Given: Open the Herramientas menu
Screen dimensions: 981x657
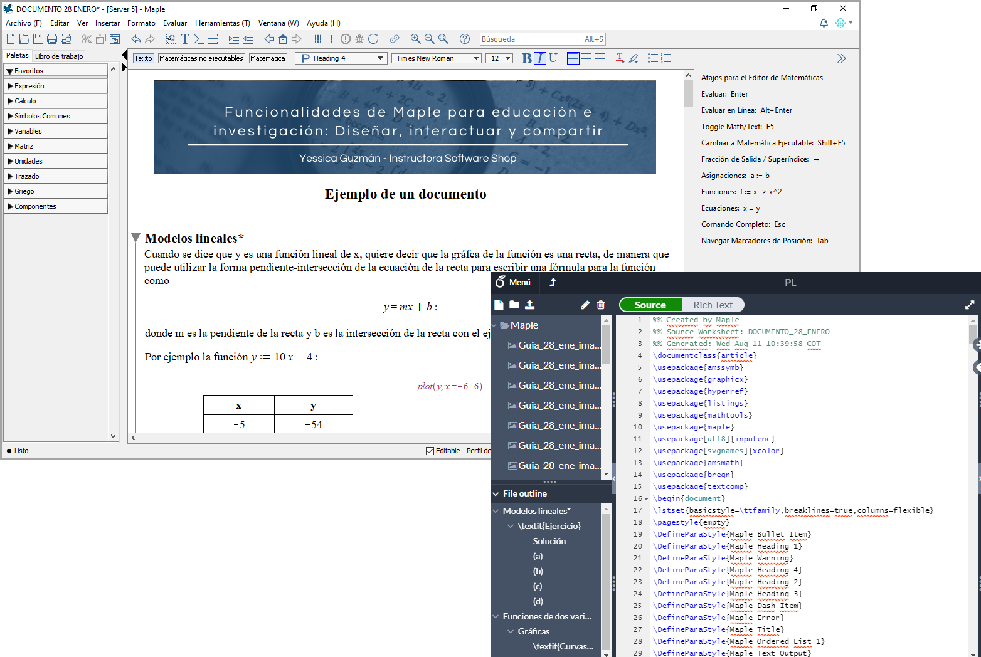Looking at the screenshot, I should tap(222, 23).
